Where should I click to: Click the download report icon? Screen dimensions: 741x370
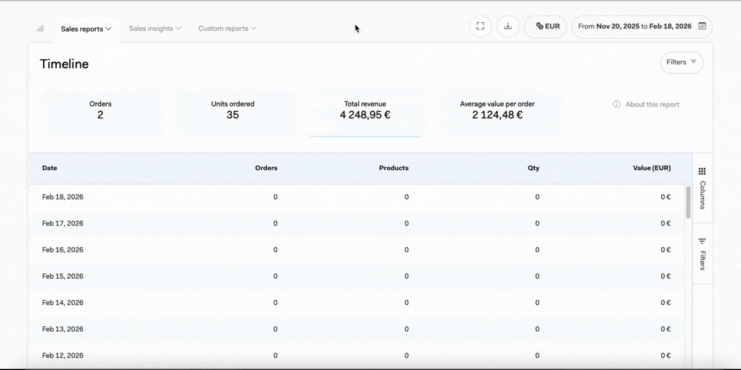pyautogui.click(x=508, y=27)
